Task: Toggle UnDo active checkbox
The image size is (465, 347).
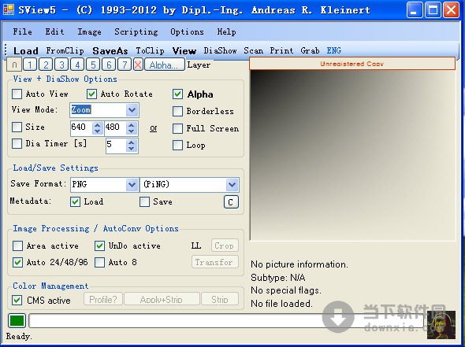Action: (99, 245)
